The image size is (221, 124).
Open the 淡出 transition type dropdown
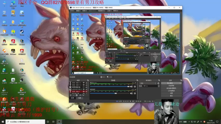click(x=148, y=83)
